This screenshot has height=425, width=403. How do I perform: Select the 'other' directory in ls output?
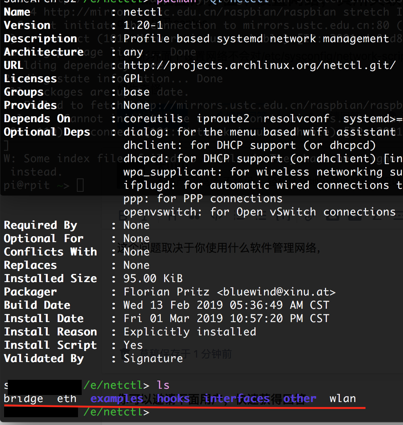click(299, 398)
